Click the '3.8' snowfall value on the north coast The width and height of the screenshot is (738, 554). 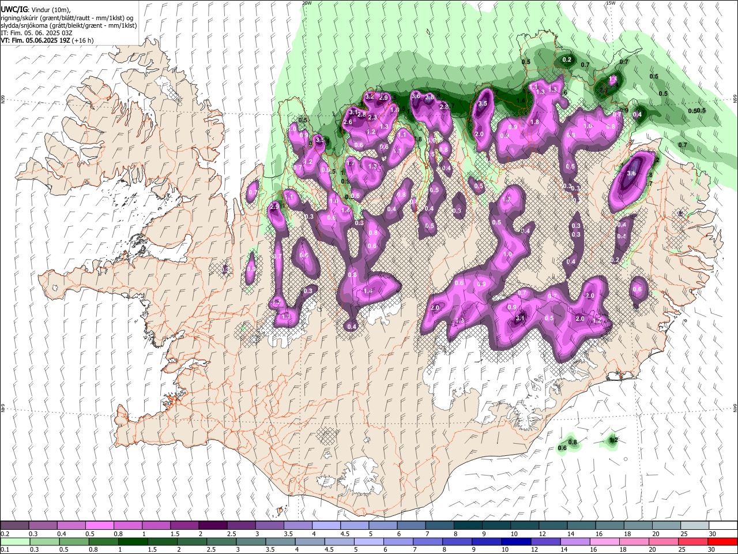coord(429,98)
